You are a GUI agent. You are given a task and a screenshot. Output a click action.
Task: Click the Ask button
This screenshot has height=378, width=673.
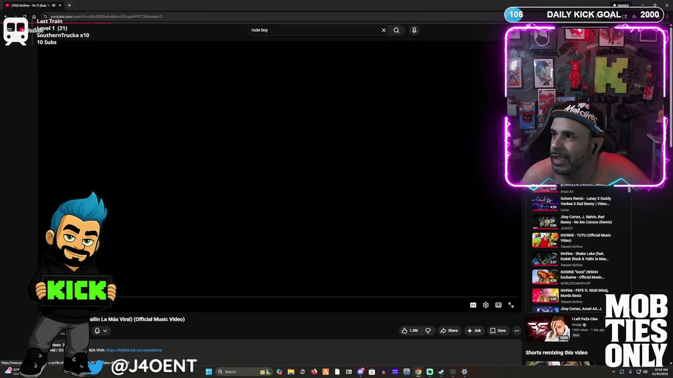pos(474,331)
